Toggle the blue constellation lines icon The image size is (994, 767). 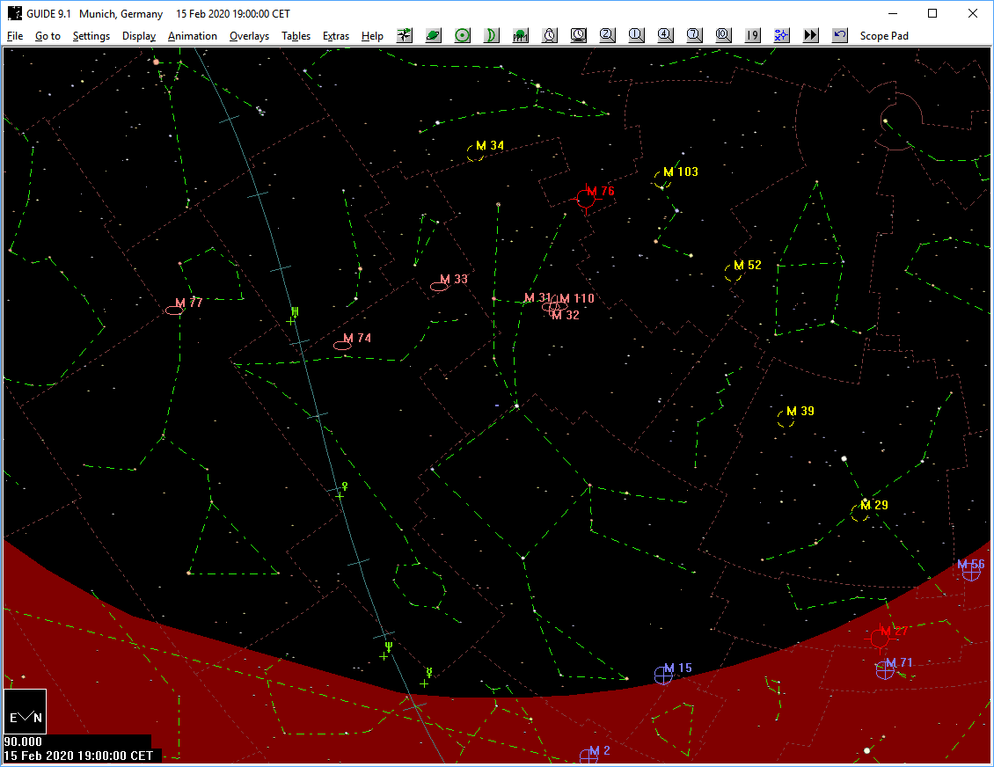pos(781,35)
